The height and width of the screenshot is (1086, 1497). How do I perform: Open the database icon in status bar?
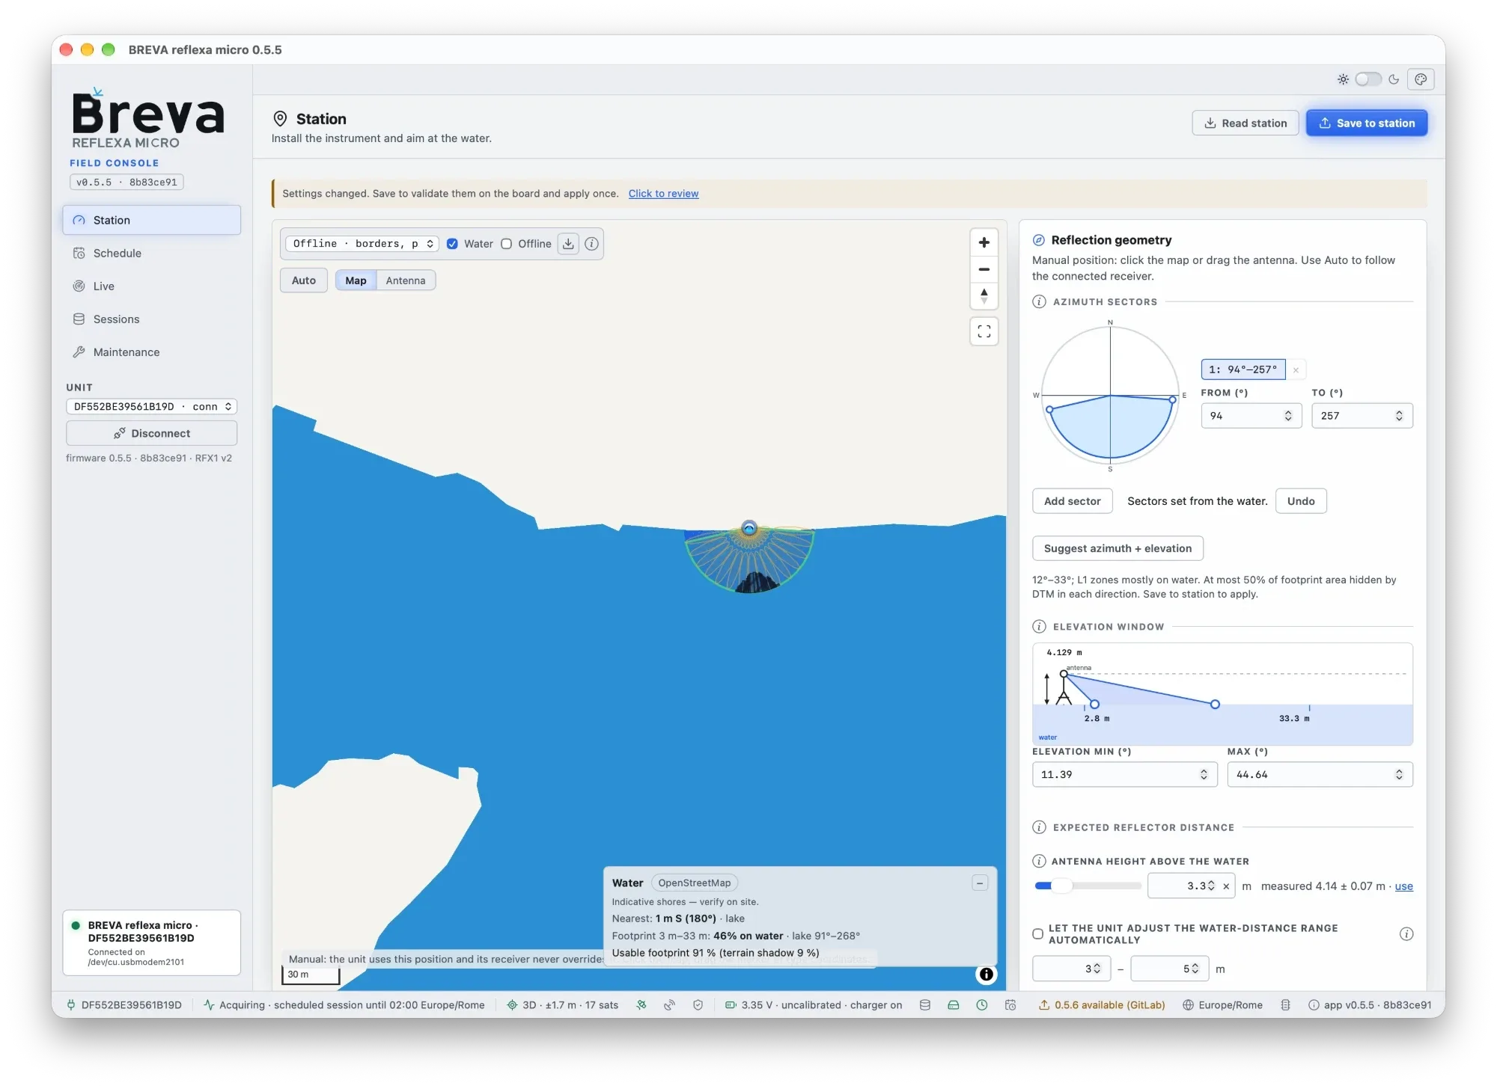tap(924, 1005)
